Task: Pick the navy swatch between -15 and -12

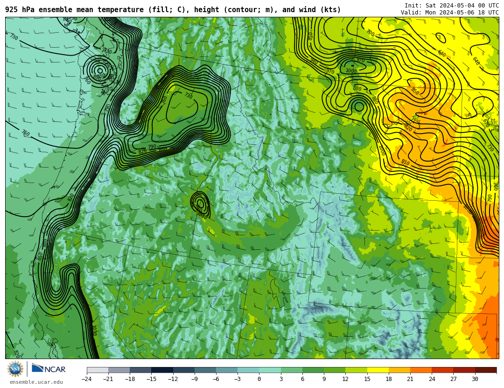Action: click(162, 370)
